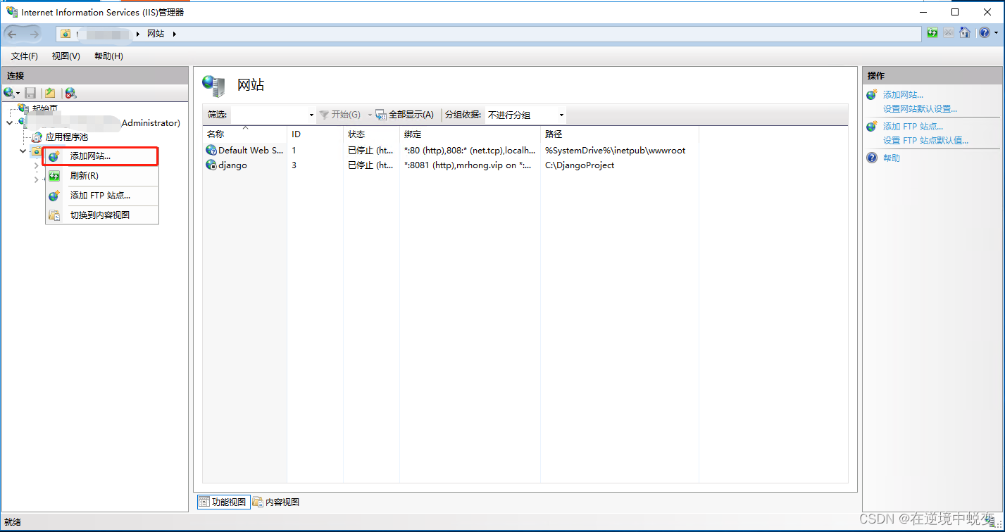This screenshot has width=1005, height=532.
Task: Click the help icon beside 帮助 in the 操作 pane
Action: point(872,158)
